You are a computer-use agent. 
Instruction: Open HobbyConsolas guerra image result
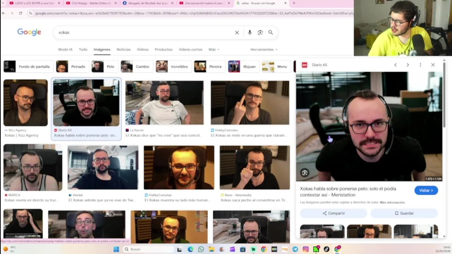pyautogui.click(x=250, y=109)
